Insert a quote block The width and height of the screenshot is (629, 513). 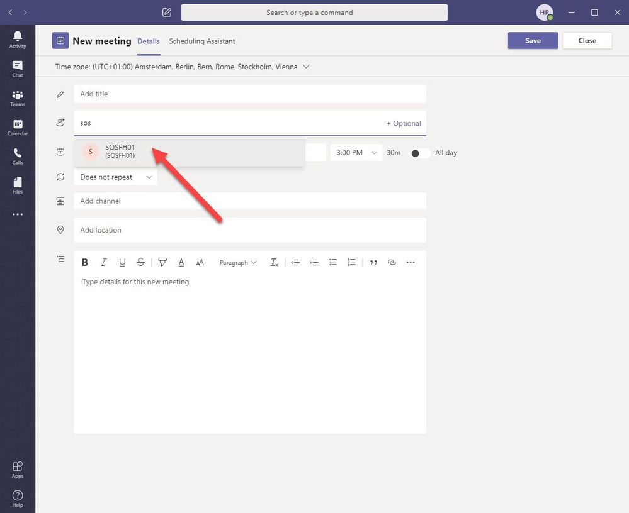tap(373, 262)
